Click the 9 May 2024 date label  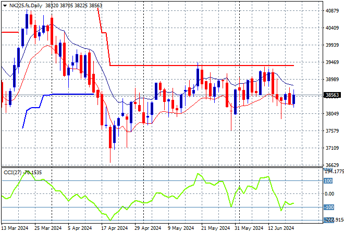coord(181,228)
